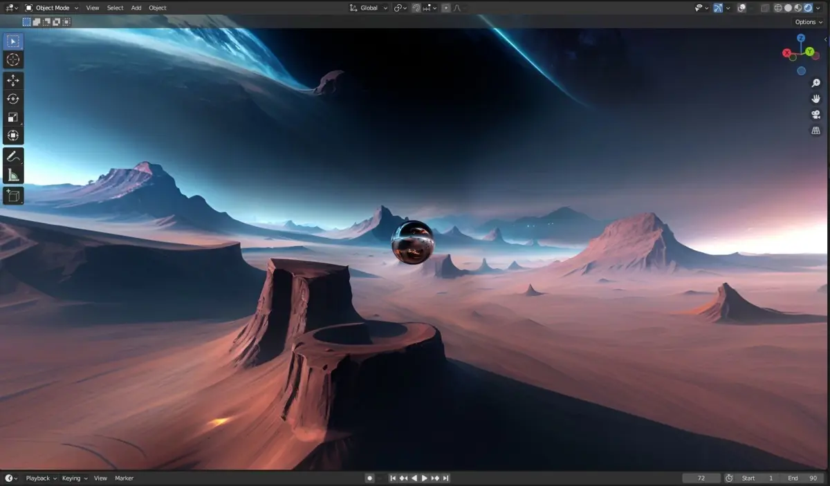This screenshot has width=830, height=486.
Task: Activate the Cursor tool
Action: (x=13, y=59)
